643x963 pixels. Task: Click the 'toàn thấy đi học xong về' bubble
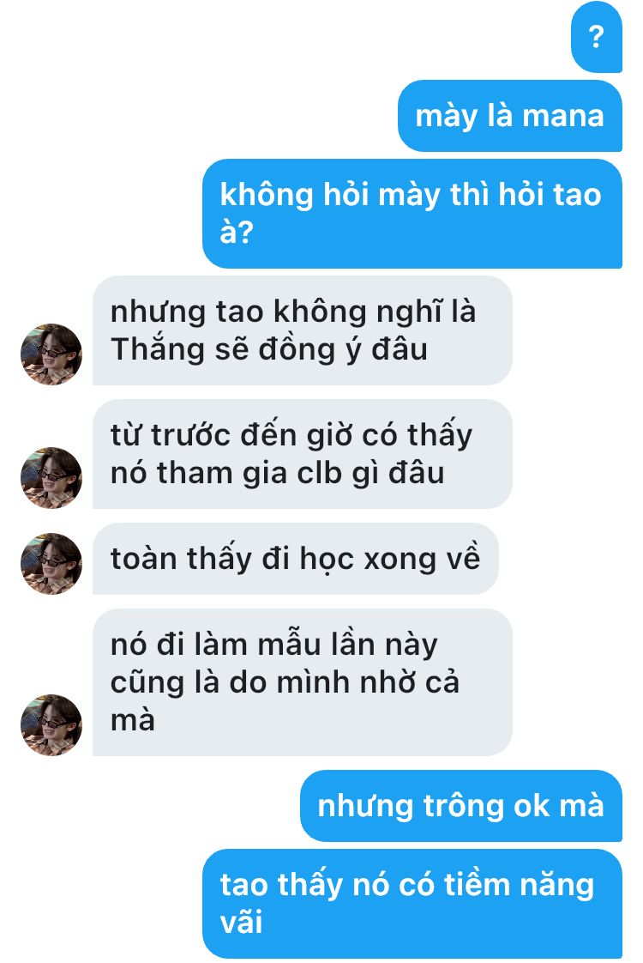coord(296,559)
